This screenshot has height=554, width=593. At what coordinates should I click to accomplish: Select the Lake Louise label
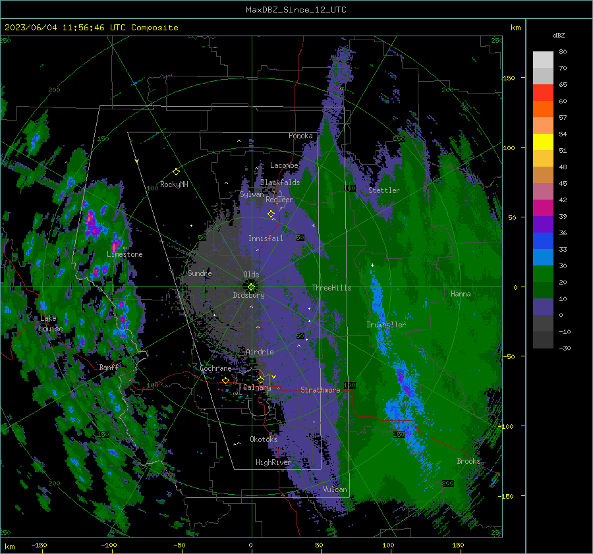[x=51, y=323]
